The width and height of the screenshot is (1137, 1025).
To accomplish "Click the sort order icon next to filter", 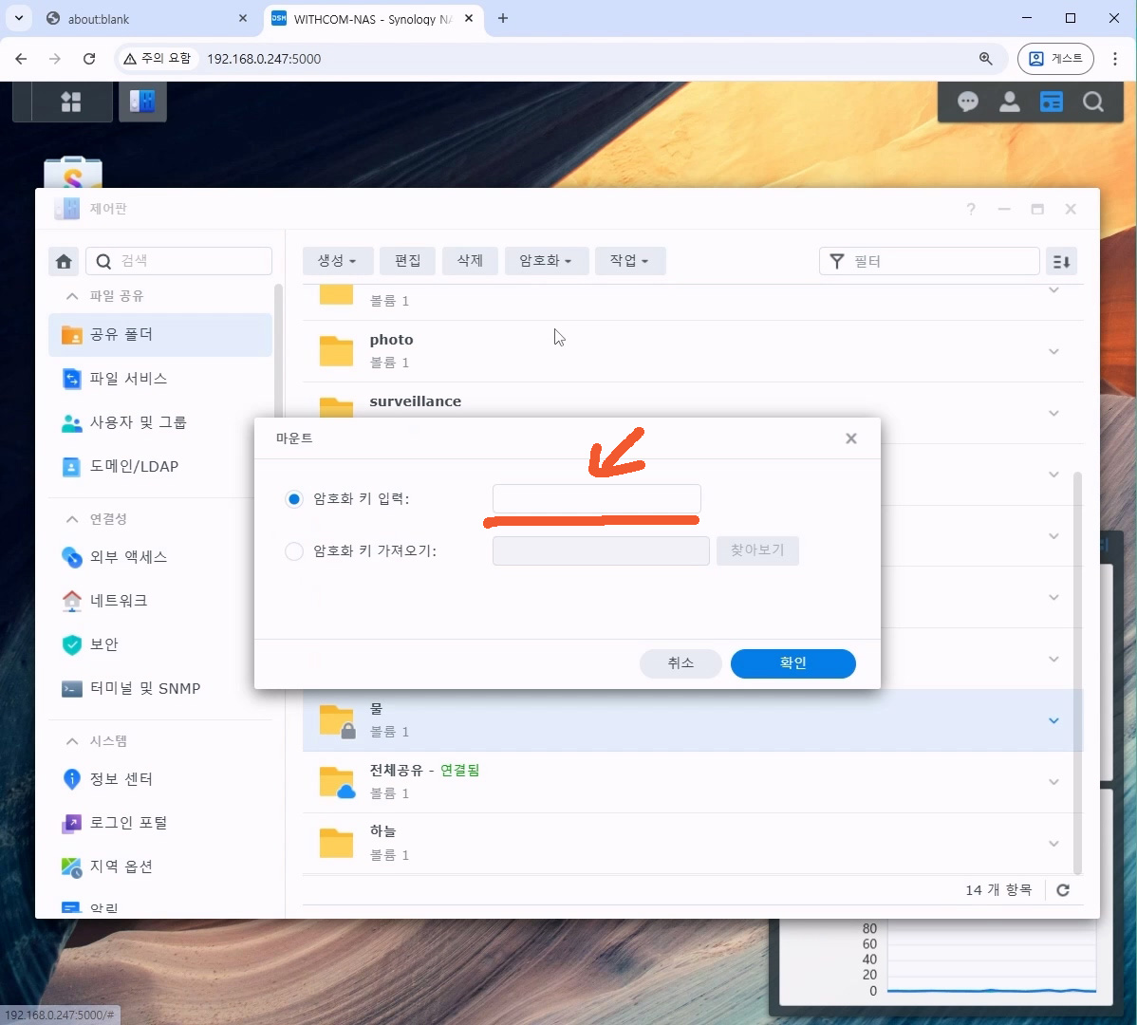I will (1061, 261).
